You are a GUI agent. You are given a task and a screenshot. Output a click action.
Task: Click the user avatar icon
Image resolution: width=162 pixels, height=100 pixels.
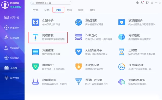coord(5,5)
